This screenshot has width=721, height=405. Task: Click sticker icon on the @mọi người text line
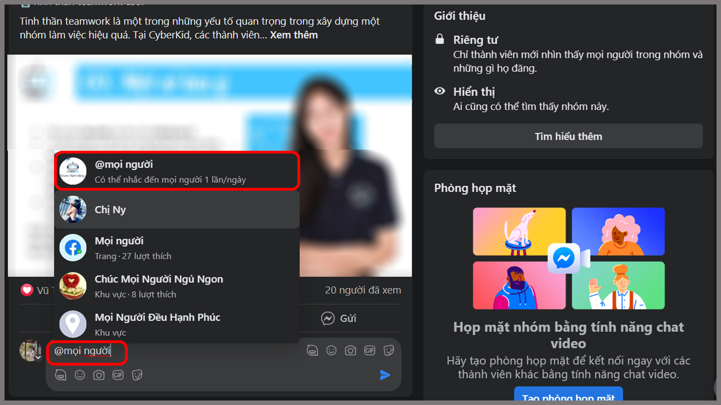(389, 350)
